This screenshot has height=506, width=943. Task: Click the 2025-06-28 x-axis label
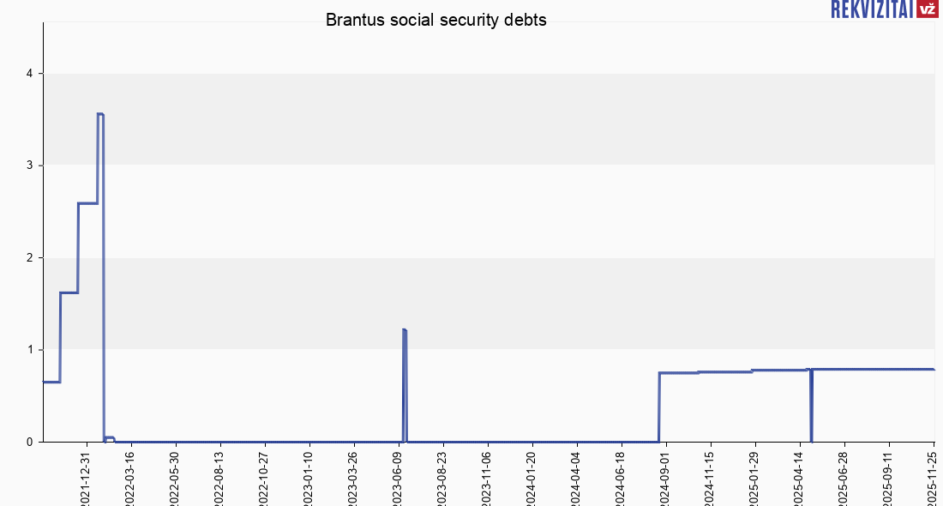[844, 477]
